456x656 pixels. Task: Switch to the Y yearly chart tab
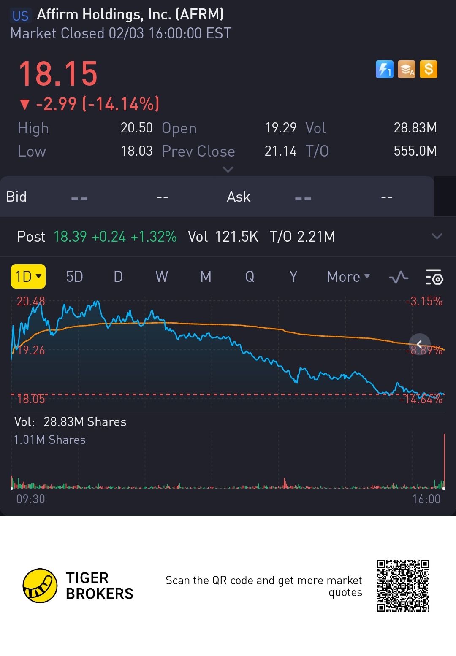(x=293, y=277)
